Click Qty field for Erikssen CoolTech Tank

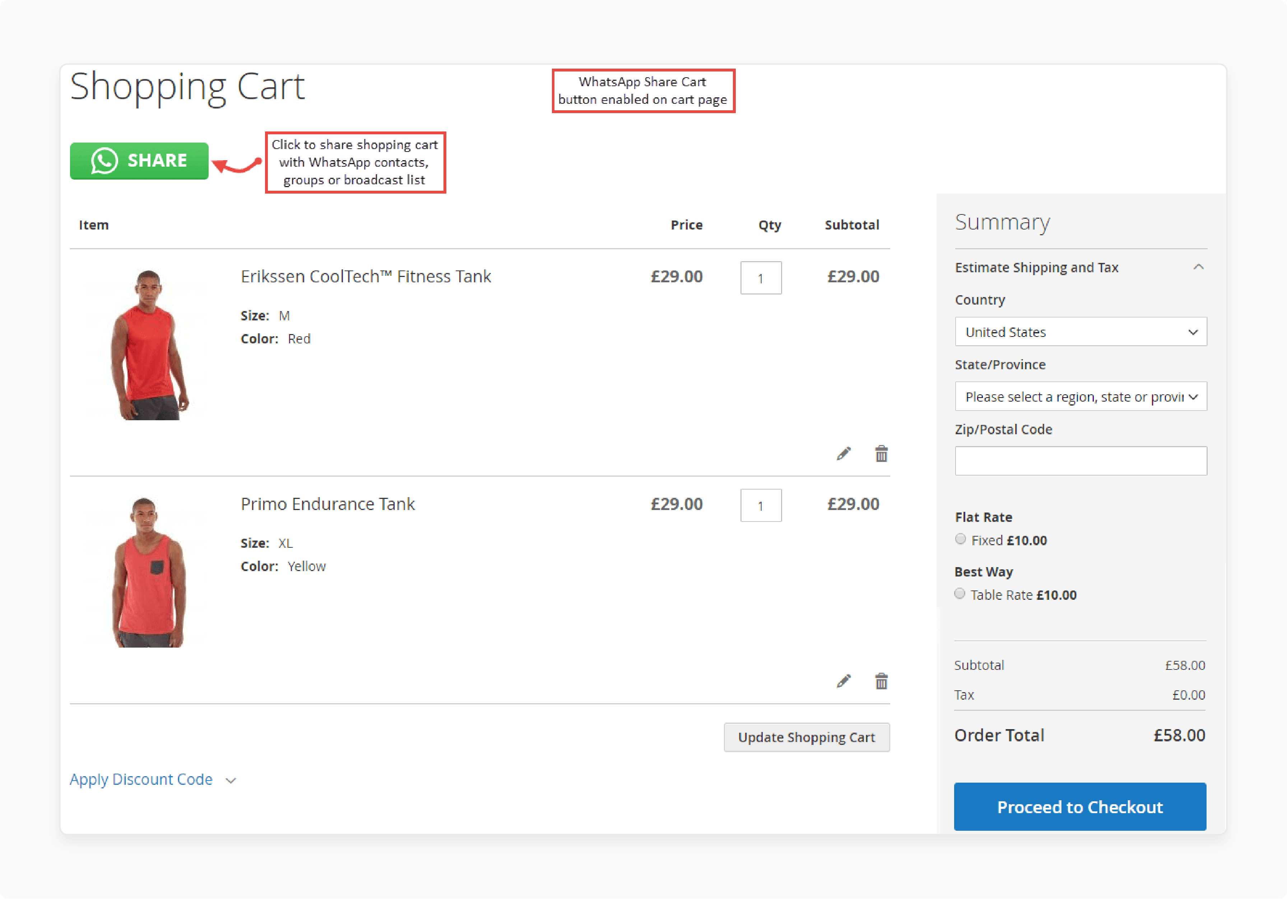coord(761,278)
